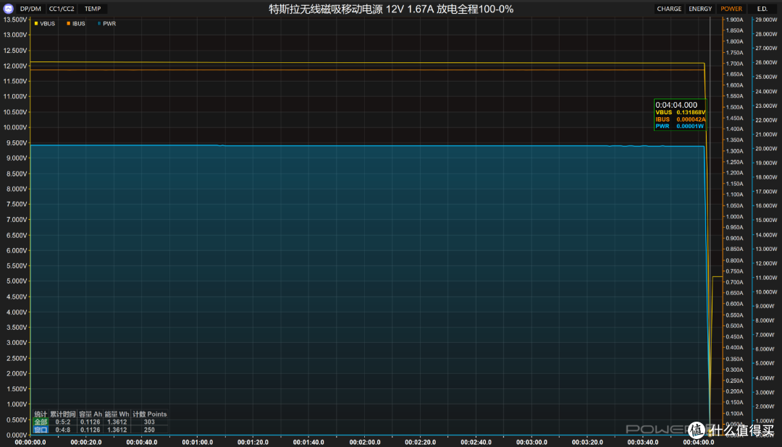The height and width of the screenshot is (447, 782).
Task: Click the 29.000W power axis label
Action: coord(766,20)
